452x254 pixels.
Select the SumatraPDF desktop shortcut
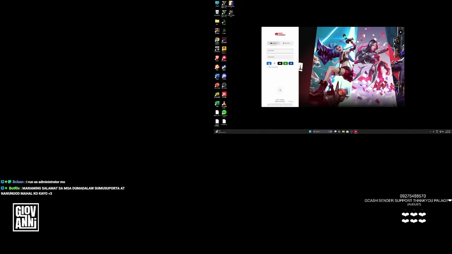pos(217,95)
